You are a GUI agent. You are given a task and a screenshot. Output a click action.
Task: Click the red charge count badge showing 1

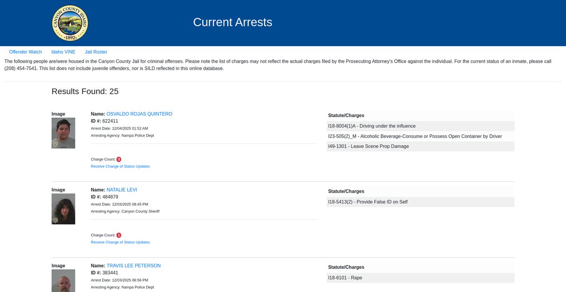click(119, 235)
